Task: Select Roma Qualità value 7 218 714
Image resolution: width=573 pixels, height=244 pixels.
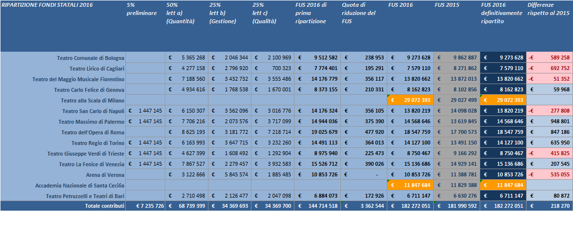Action: point(273,132)
